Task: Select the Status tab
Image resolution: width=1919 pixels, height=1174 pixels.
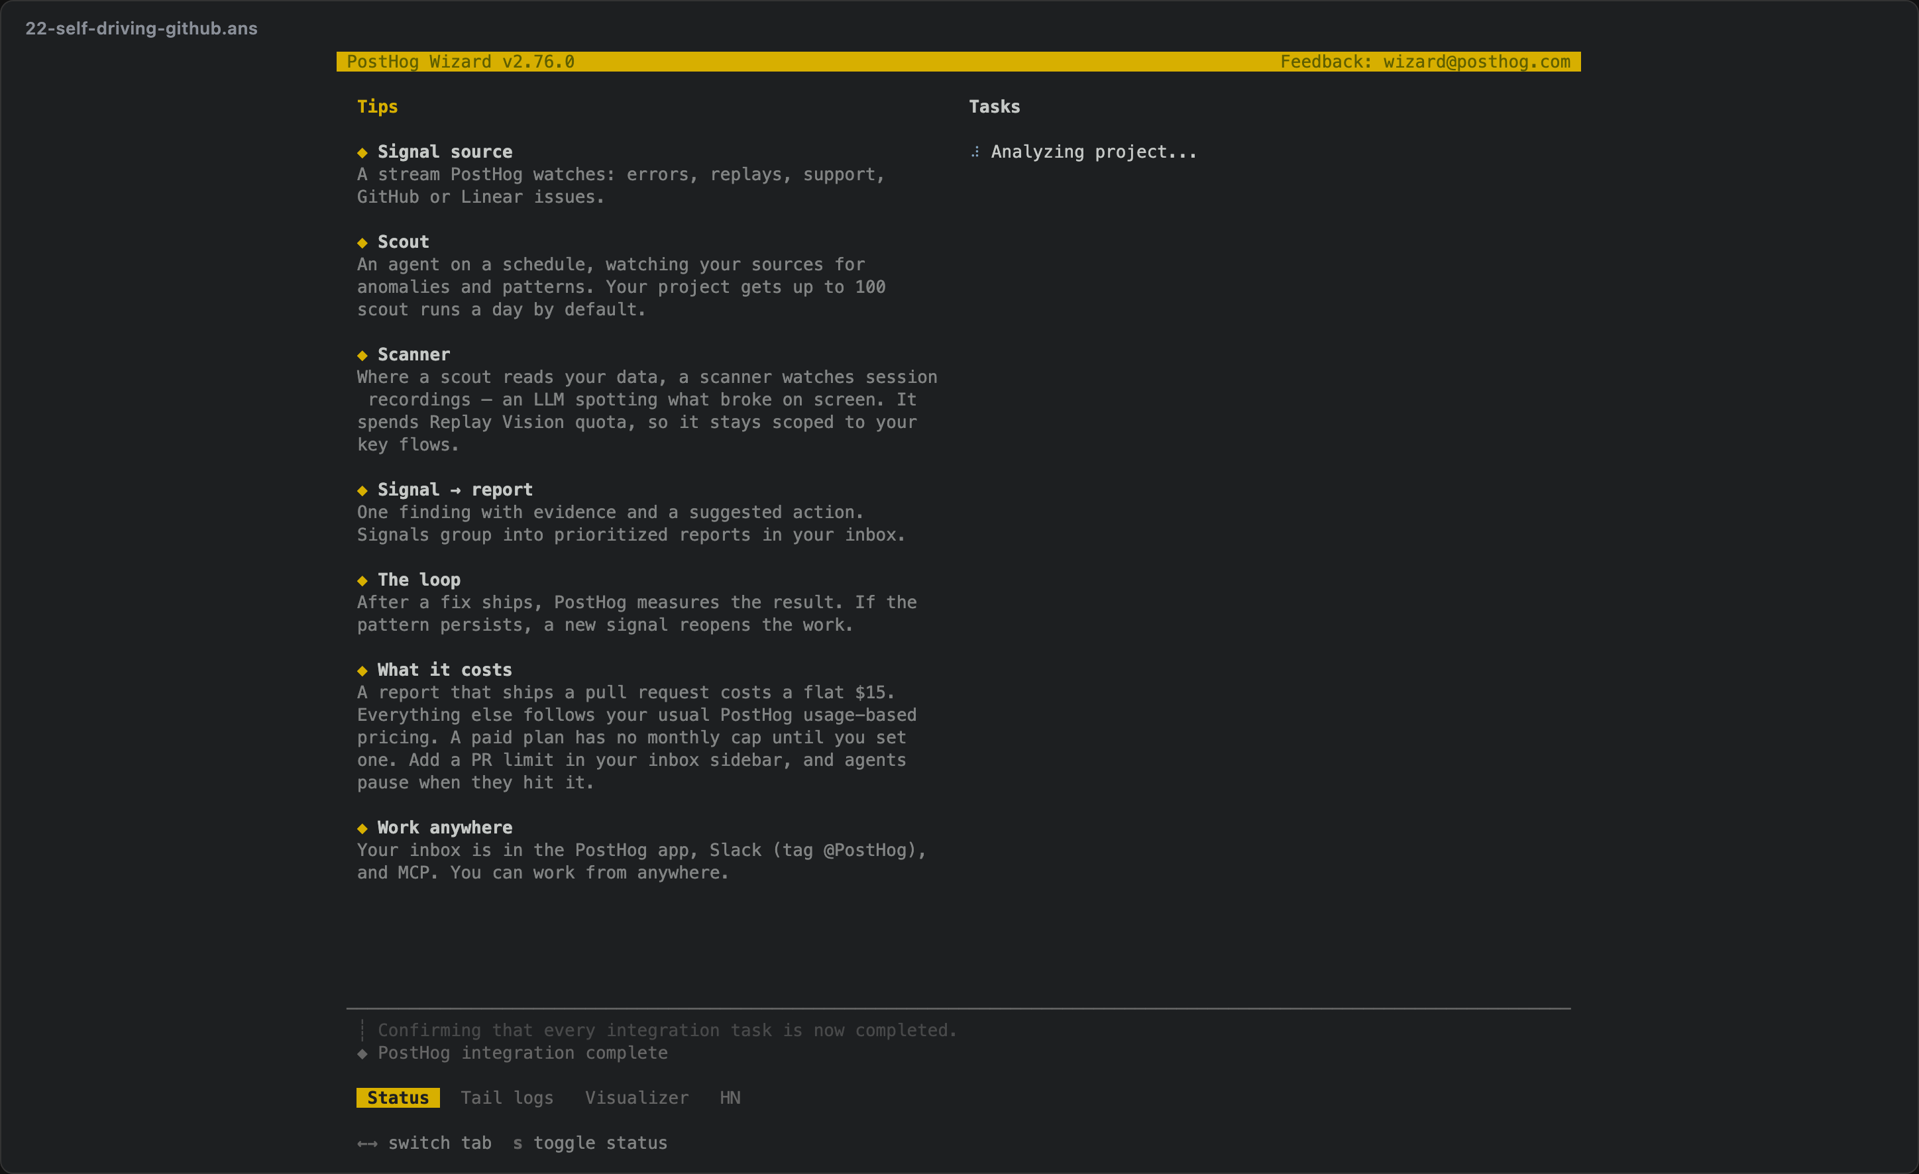Action: pos(398,1098)
